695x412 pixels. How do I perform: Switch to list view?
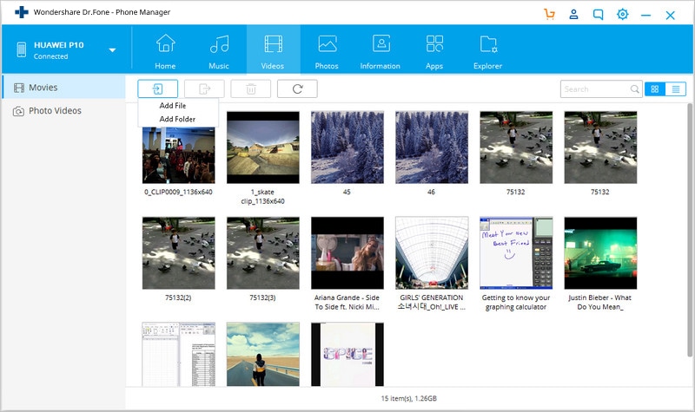point(676,89)
